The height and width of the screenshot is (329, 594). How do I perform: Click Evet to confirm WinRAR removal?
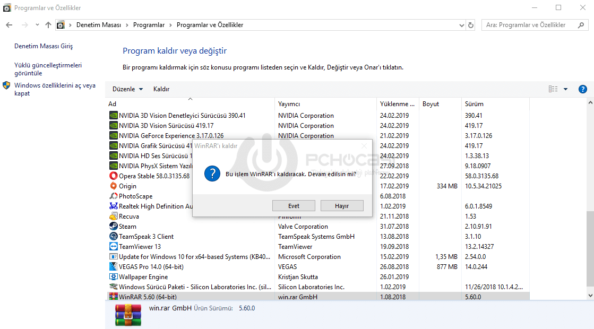pos(294,205)
